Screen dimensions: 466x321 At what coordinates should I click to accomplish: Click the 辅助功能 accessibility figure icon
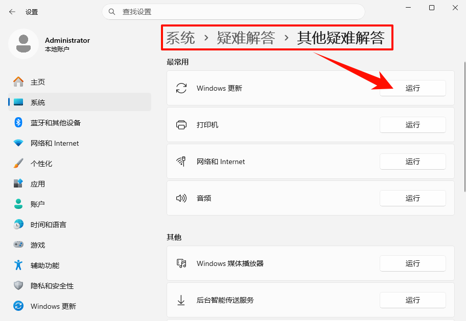pyautogui.click(x=18, y=265)
